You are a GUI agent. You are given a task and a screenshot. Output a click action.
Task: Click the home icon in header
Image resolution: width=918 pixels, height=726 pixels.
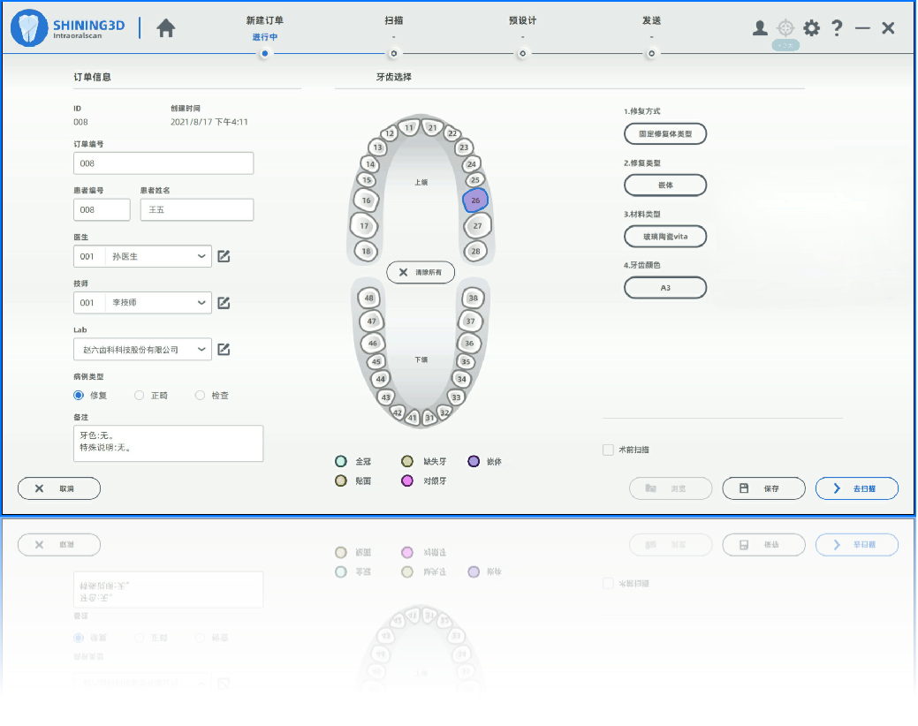point(166,28)
